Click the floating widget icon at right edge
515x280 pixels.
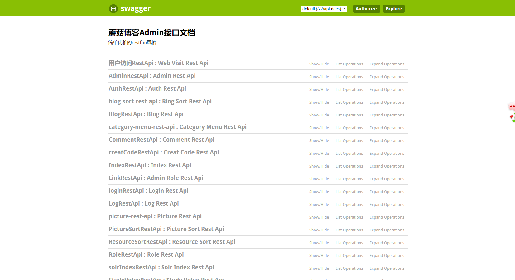(512, 112)
